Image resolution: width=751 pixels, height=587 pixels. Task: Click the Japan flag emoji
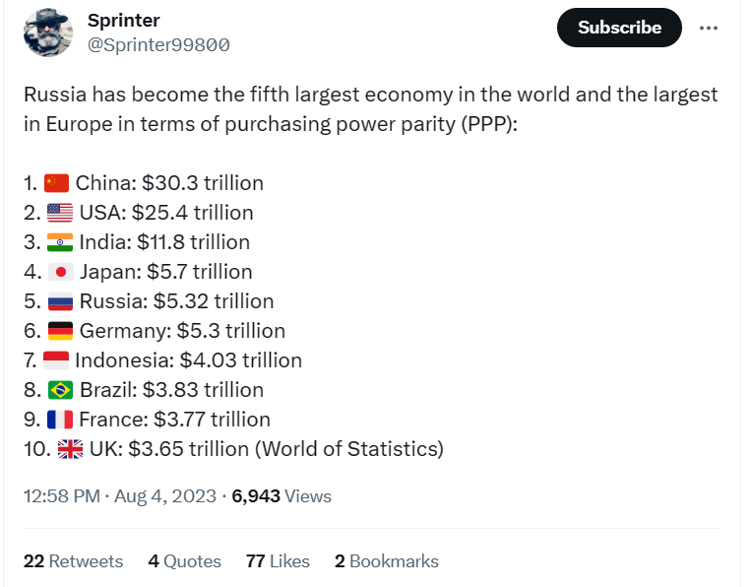(x=61, y=272)
